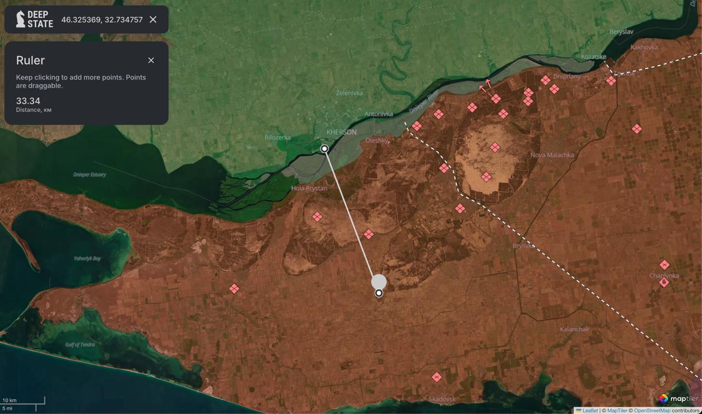
Task: Open the MapTiler attribution link
Action: click(618, 410)
